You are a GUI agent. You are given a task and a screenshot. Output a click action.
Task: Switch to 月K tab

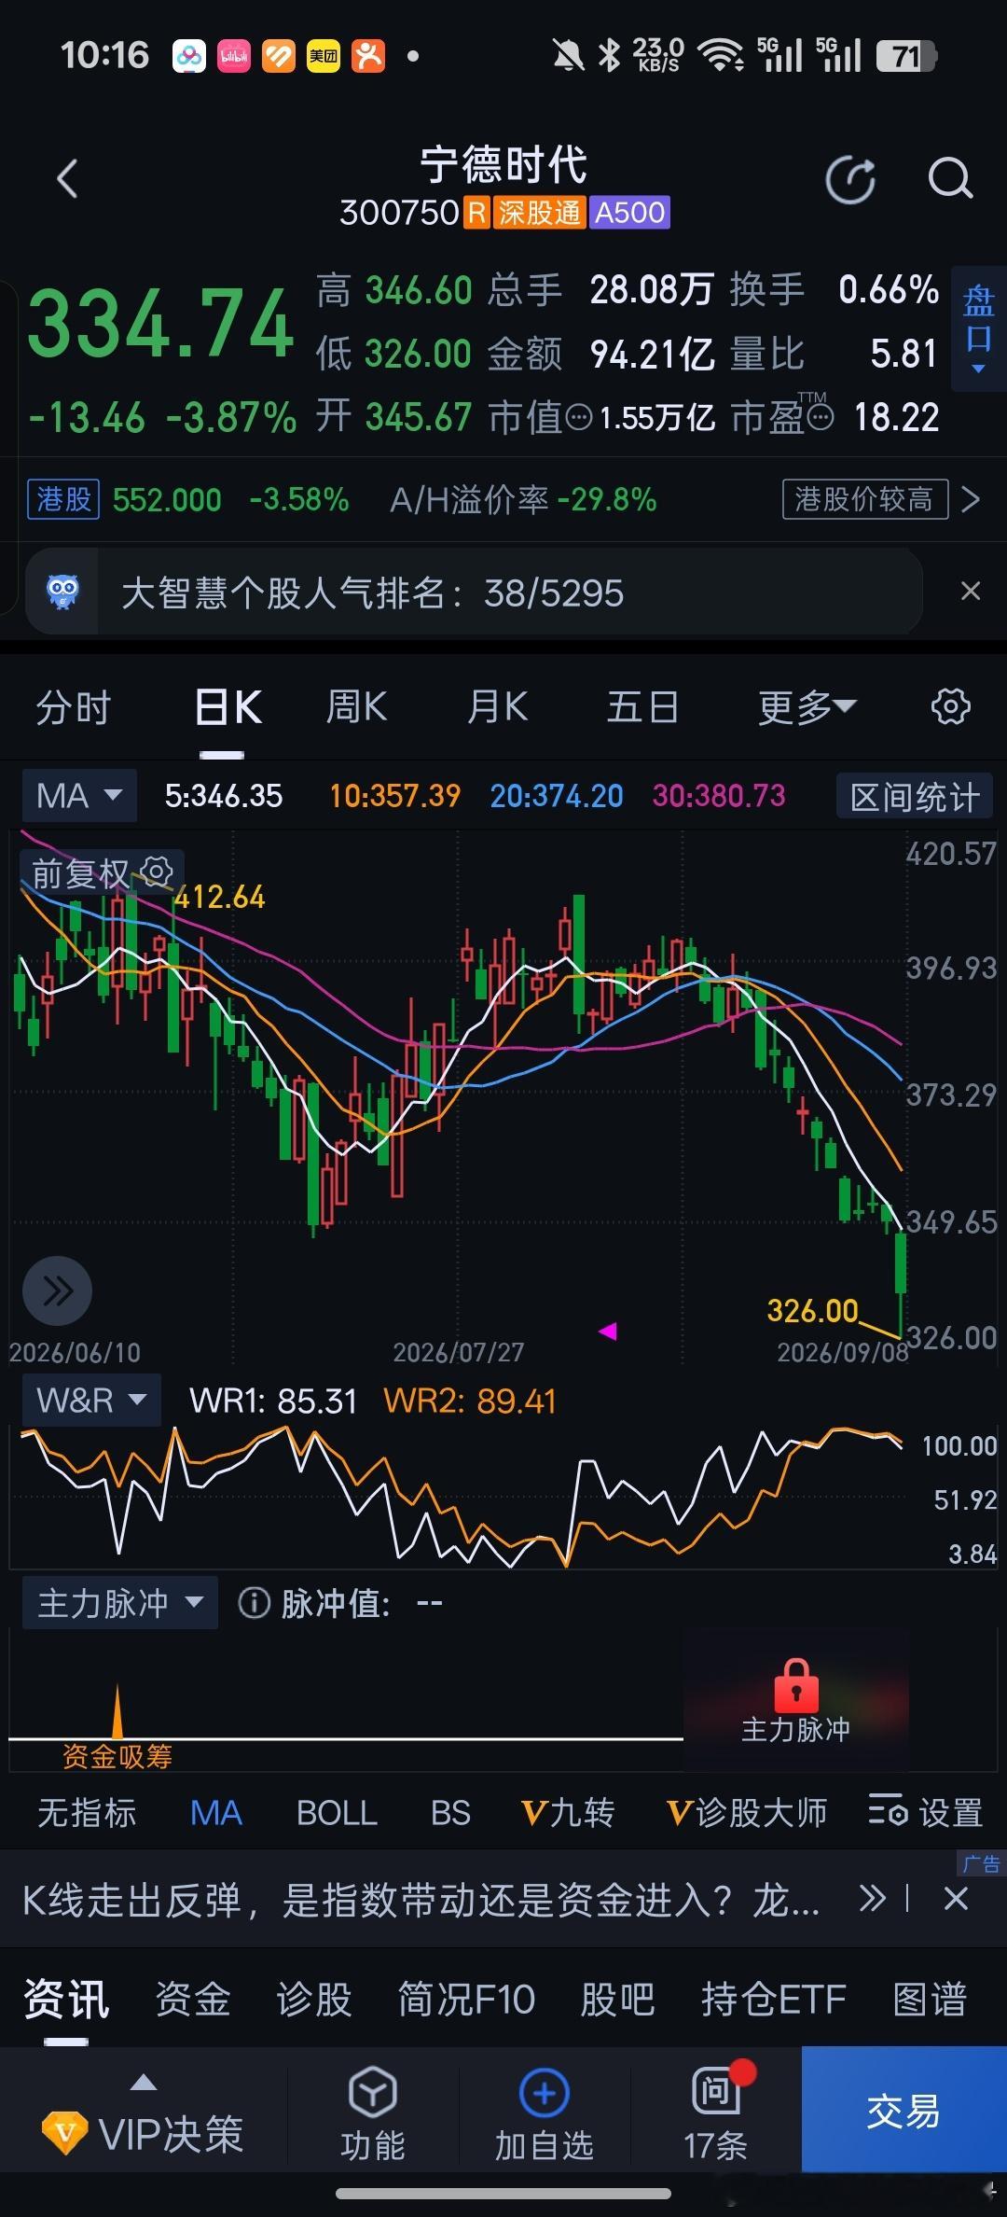click(497, 706)
